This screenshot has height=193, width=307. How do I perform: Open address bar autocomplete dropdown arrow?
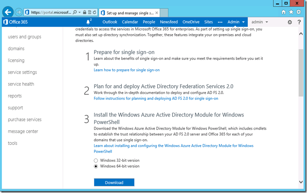79,12
